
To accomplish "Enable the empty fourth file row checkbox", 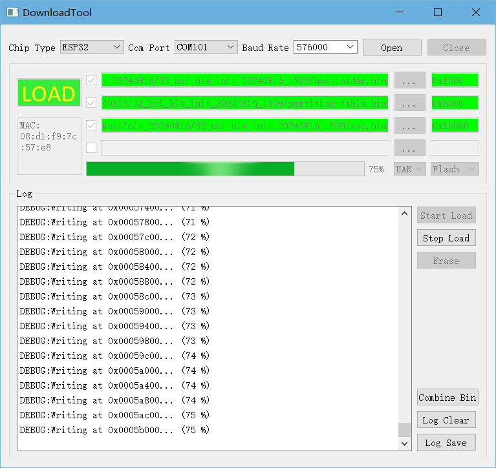I will [91, 148].
